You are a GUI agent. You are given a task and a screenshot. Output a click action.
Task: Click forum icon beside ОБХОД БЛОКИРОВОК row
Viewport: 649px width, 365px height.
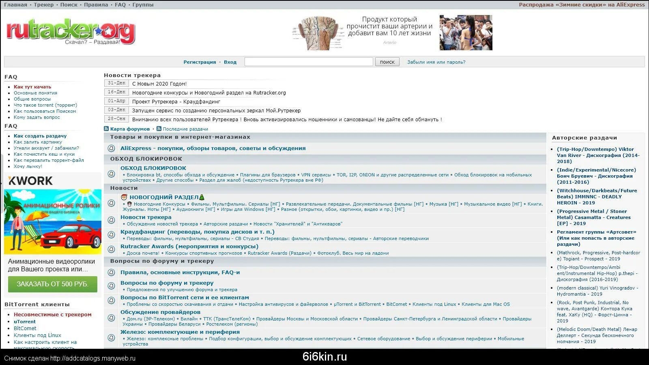(111, 174)
